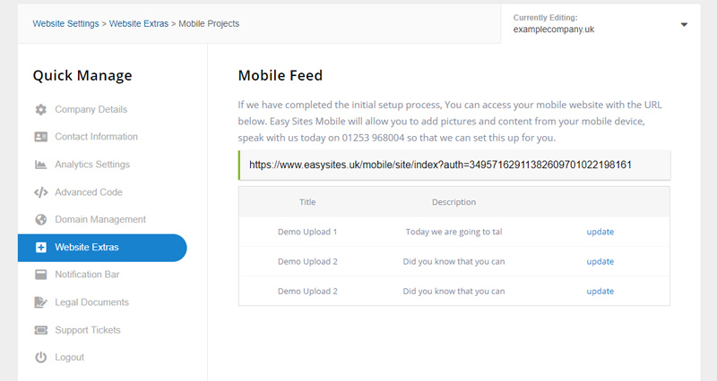Image resolution: width=717 pixels, height=381 pixels.
Task: Click the Contact Information card icon
Action: pos(40,137)
